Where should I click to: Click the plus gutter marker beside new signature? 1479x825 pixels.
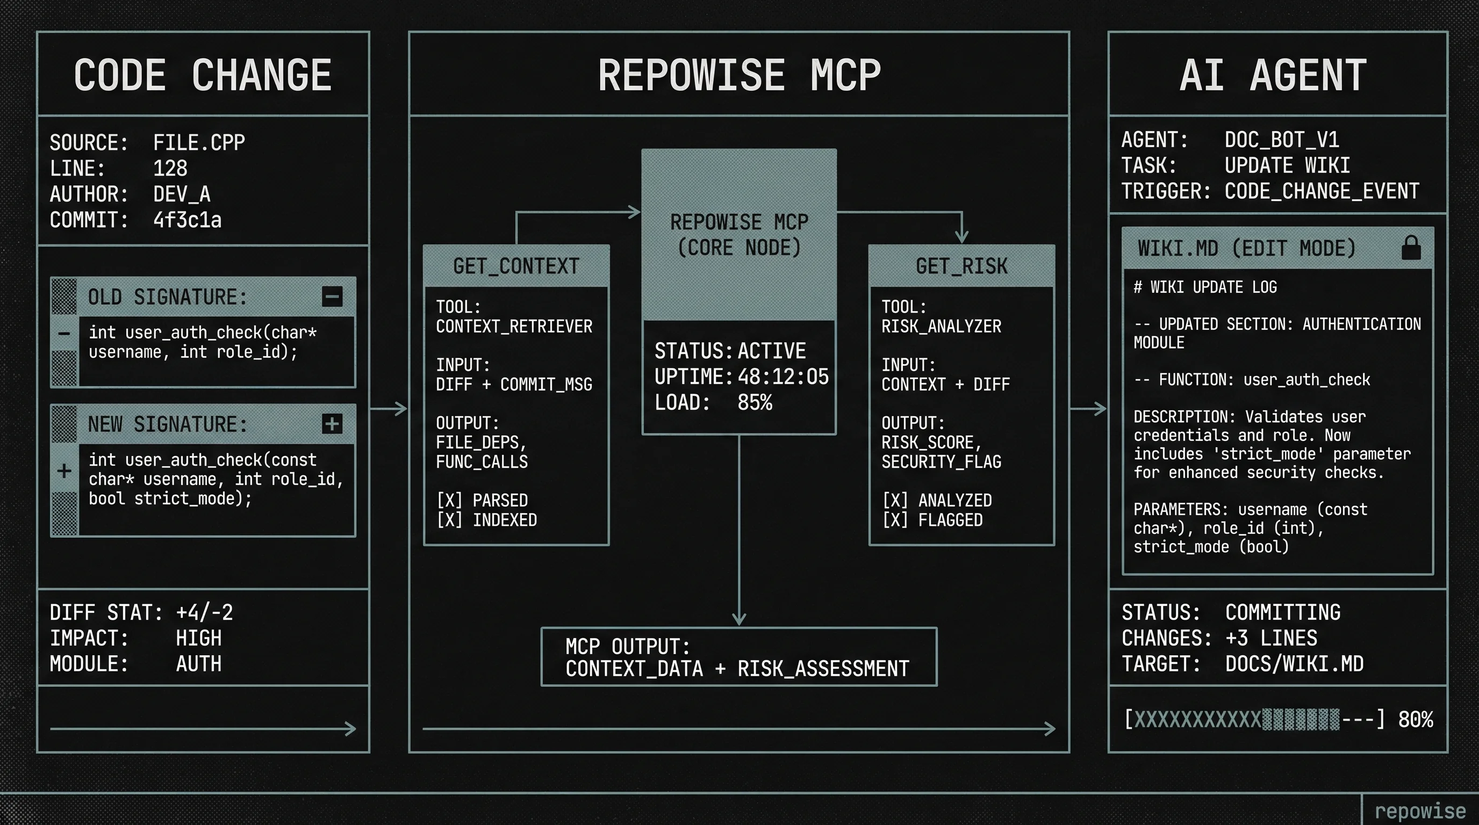(64, 471)
